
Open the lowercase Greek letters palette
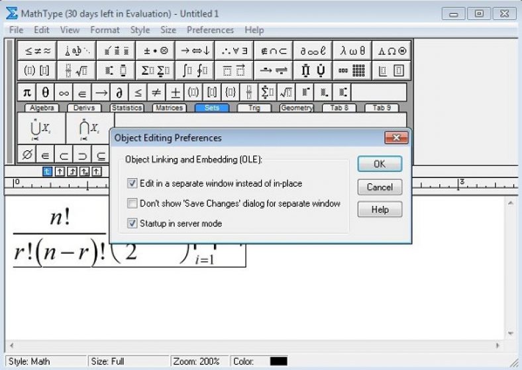pos(352,50)
